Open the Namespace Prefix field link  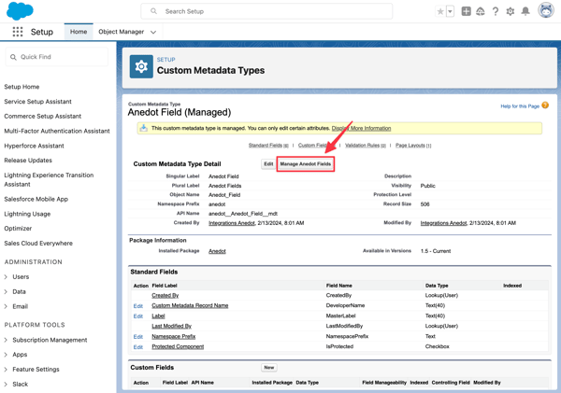point(174,336)
